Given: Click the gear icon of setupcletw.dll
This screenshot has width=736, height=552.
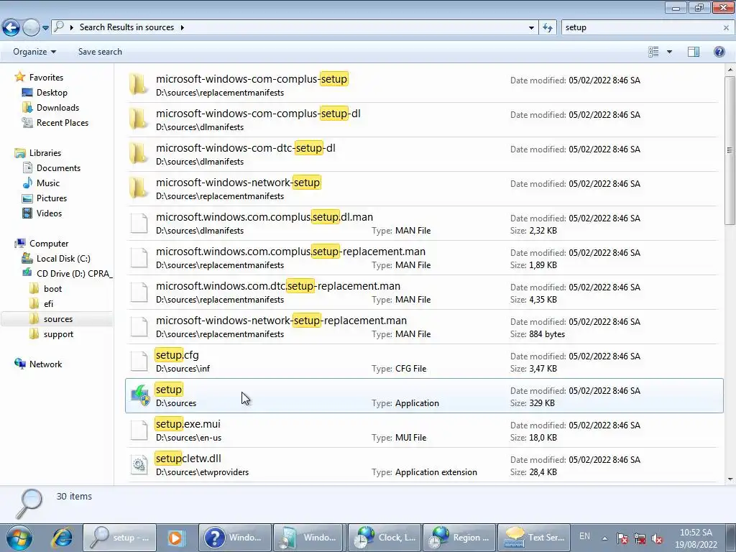Looking at the screenshot, I should (139, 465).
